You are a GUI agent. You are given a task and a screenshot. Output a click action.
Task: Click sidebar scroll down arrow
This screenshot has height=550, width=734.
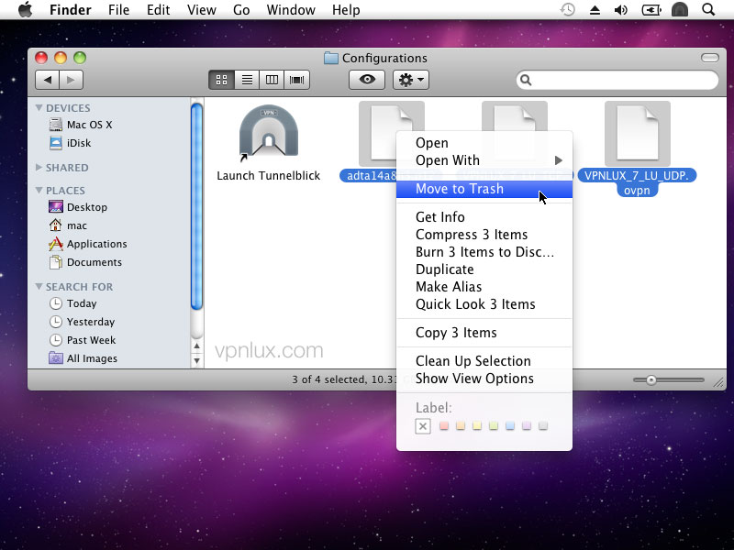point(197,360)
